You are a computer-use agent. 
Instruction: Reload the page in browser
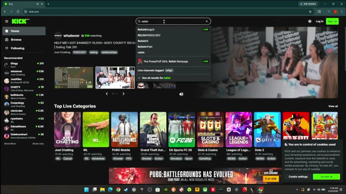[18, 12]
